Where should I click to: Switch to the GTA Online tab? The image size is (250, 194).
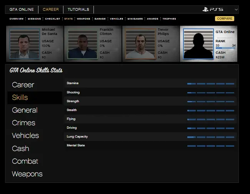click(x=22, y=10)
